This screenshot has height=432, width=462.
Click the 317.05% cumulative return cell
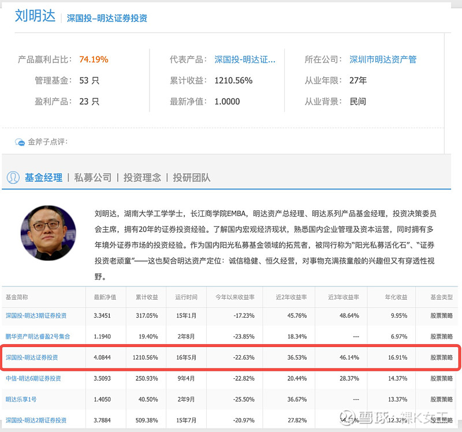coord(147,315)
